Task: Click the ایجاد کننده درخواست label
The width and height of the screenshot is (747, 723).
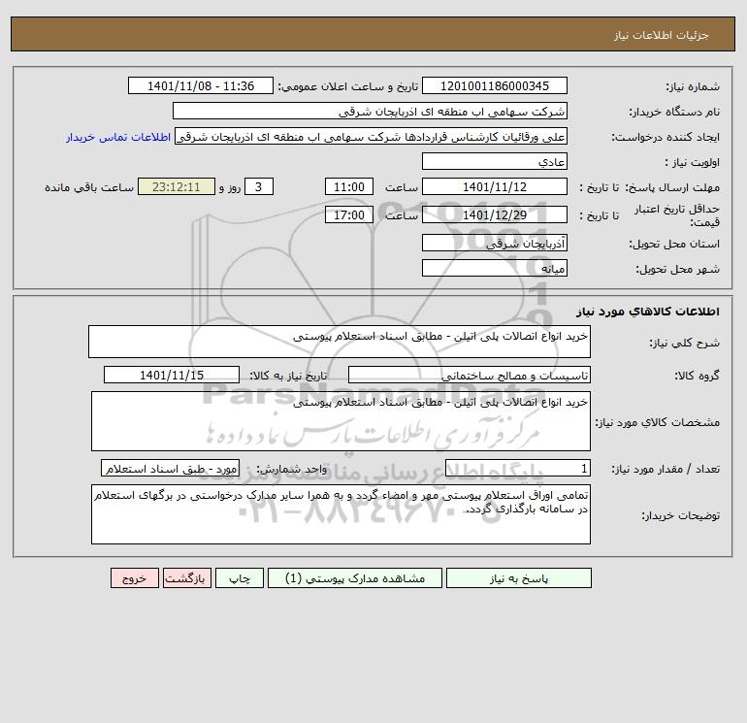Action: [x=666, y=137]
